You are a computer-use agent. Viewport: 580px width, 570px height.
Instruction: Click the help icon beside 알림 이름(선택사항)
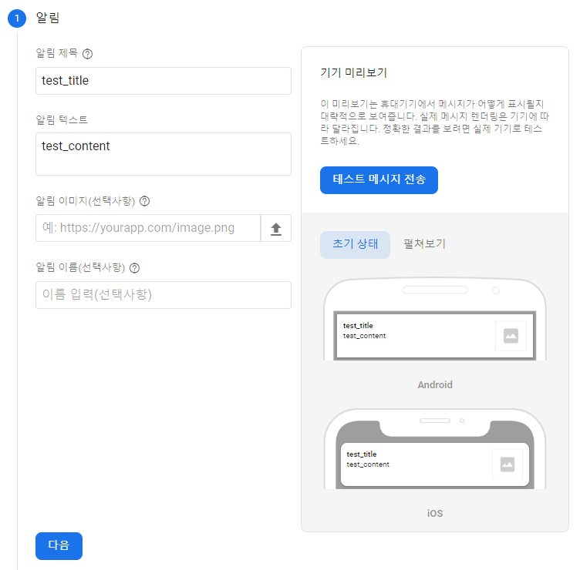(135, 268)
